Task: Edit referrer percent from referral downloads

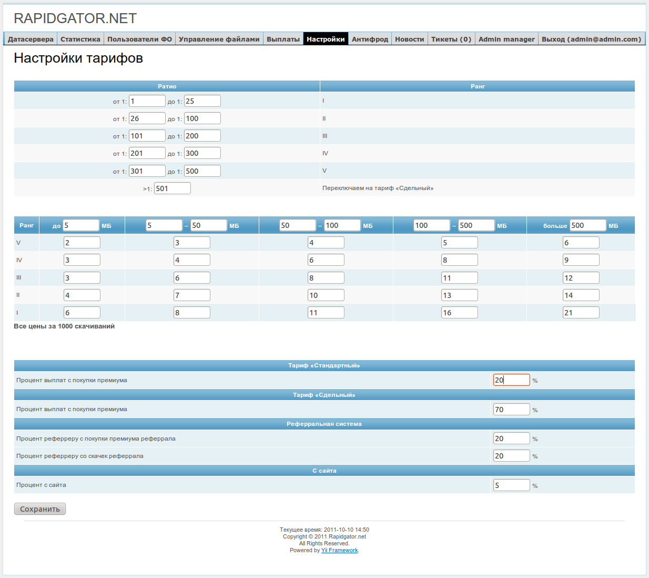Action: [x=512, y=456]
